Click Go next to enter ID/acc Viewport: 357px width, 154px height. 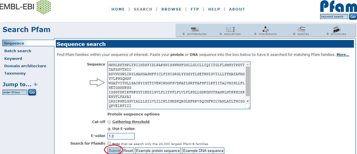click(x=32, y=92)
